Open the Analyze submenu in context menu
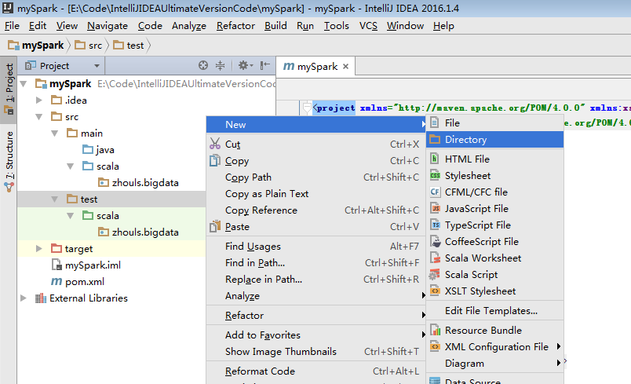Screen dimensions: 631x384 coord(316,295)
